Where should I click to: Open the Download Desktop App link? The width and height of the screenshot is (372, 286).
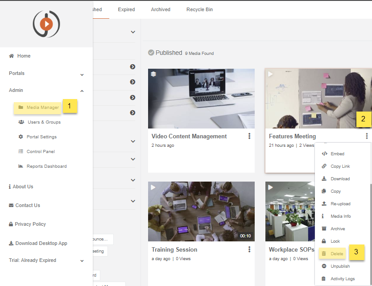tap(41, 243)
